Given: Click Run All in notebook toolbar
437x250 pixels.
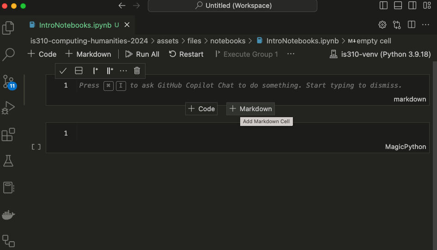Looking at the screenshot, I should coord(142,54).
